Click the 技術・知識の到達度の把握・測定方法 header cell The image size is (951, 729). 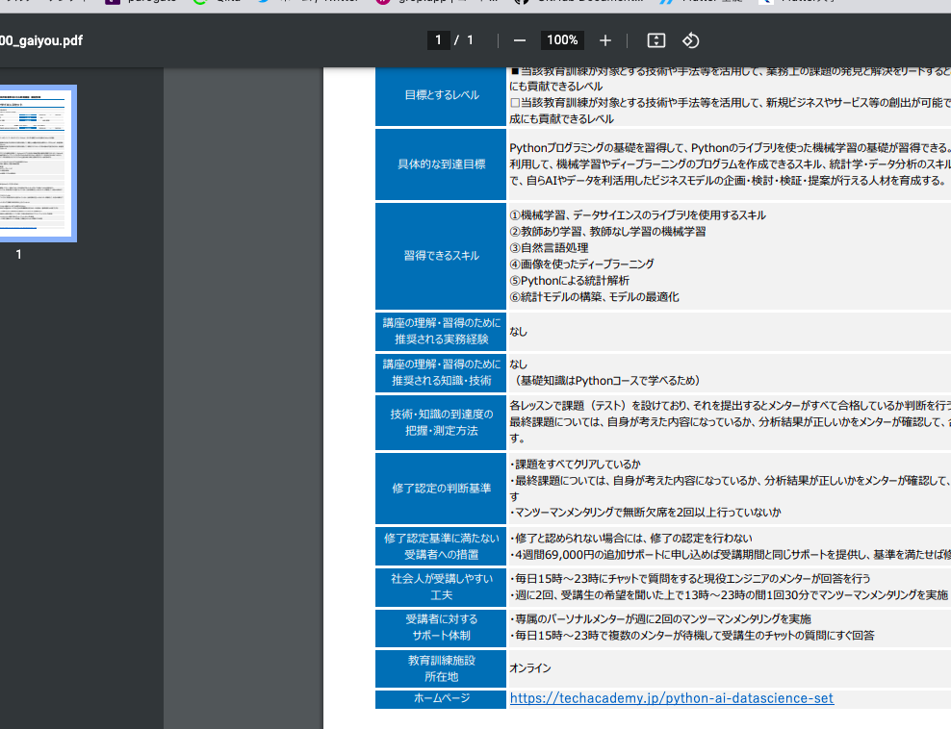click(x=441, y=422)
